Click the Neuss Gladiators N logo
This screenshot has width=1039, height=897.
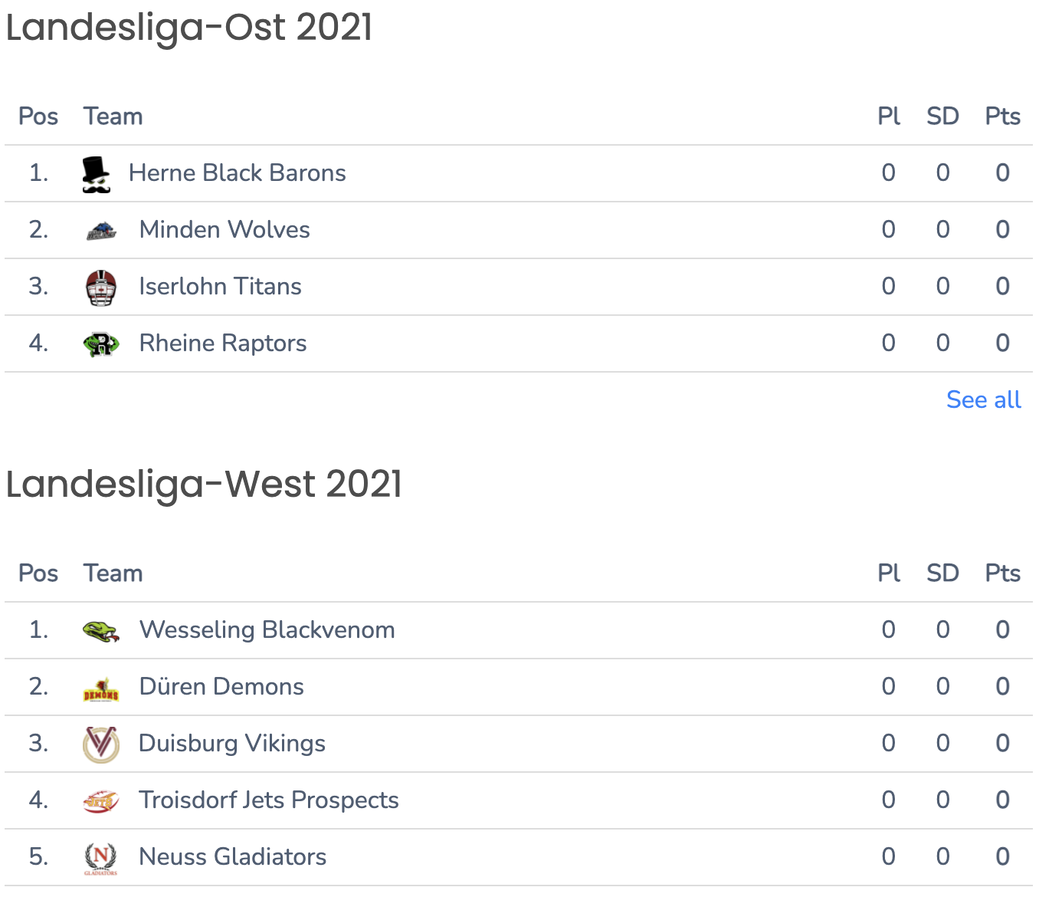coord(101,858)
